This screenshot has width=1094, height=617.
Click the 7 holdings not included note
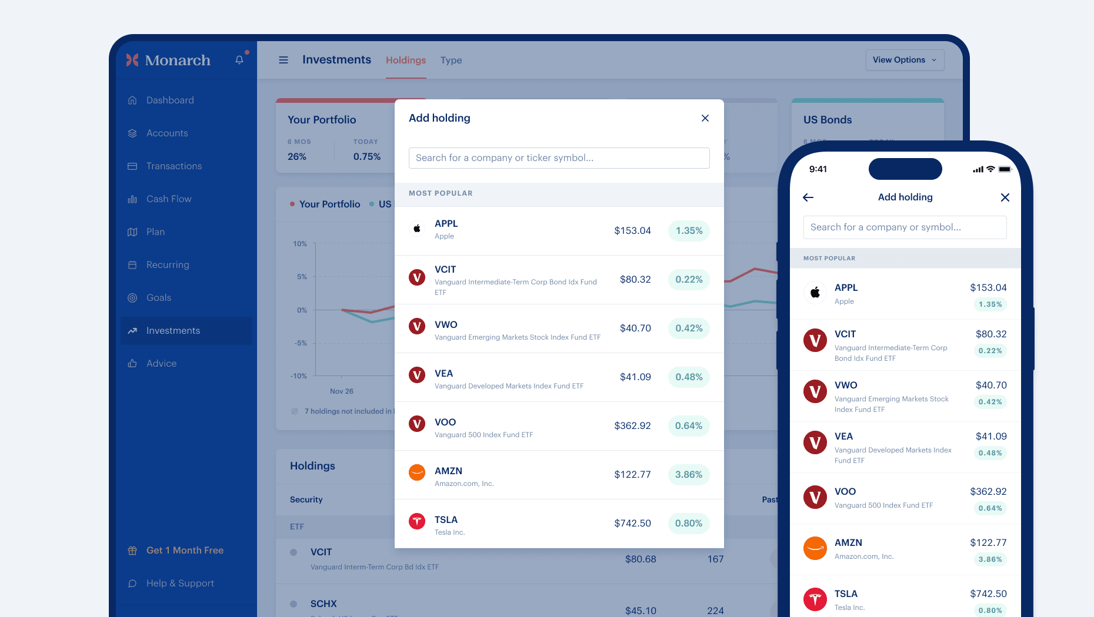click(x=343, y=411)
